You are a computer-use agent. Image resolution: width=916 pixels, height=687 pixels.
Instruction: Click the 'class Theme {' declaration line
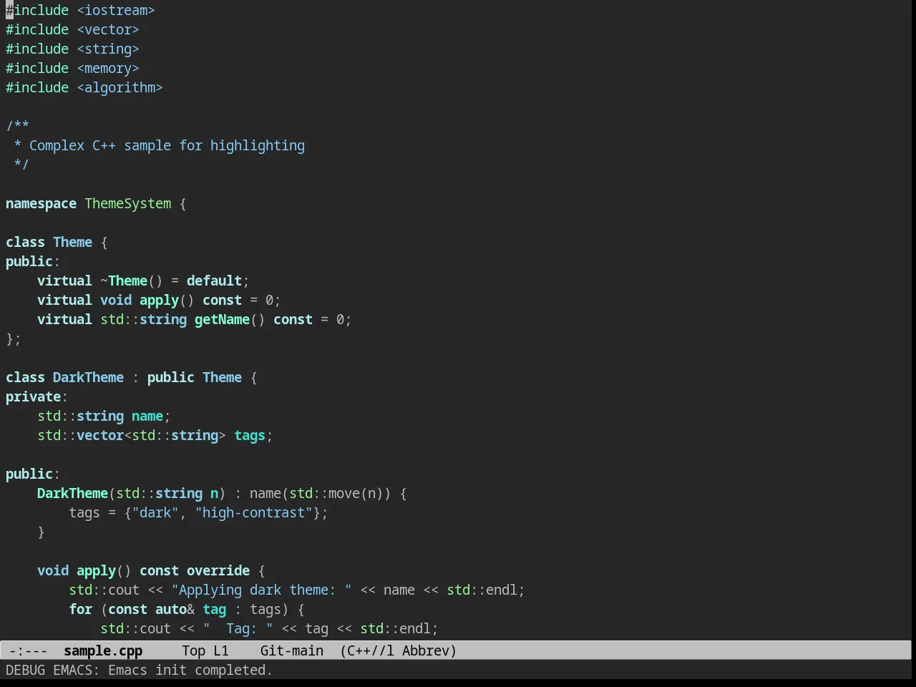click(57, 242)
